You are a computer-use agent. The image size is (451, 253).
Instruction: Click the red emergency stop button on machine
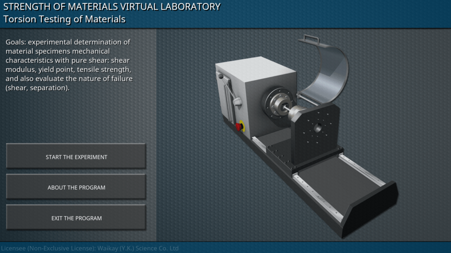pos(240,126)
